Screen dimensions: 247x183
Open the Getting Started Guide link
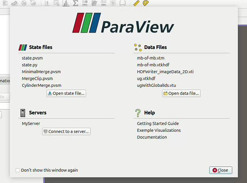(x=158, y=123)
